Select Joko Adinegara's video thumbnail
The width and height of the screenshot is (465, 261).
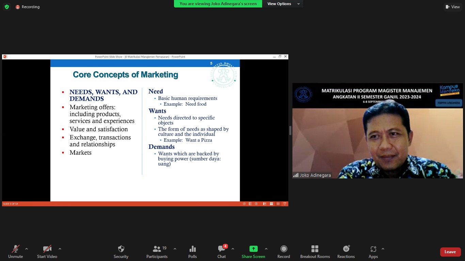378,131
